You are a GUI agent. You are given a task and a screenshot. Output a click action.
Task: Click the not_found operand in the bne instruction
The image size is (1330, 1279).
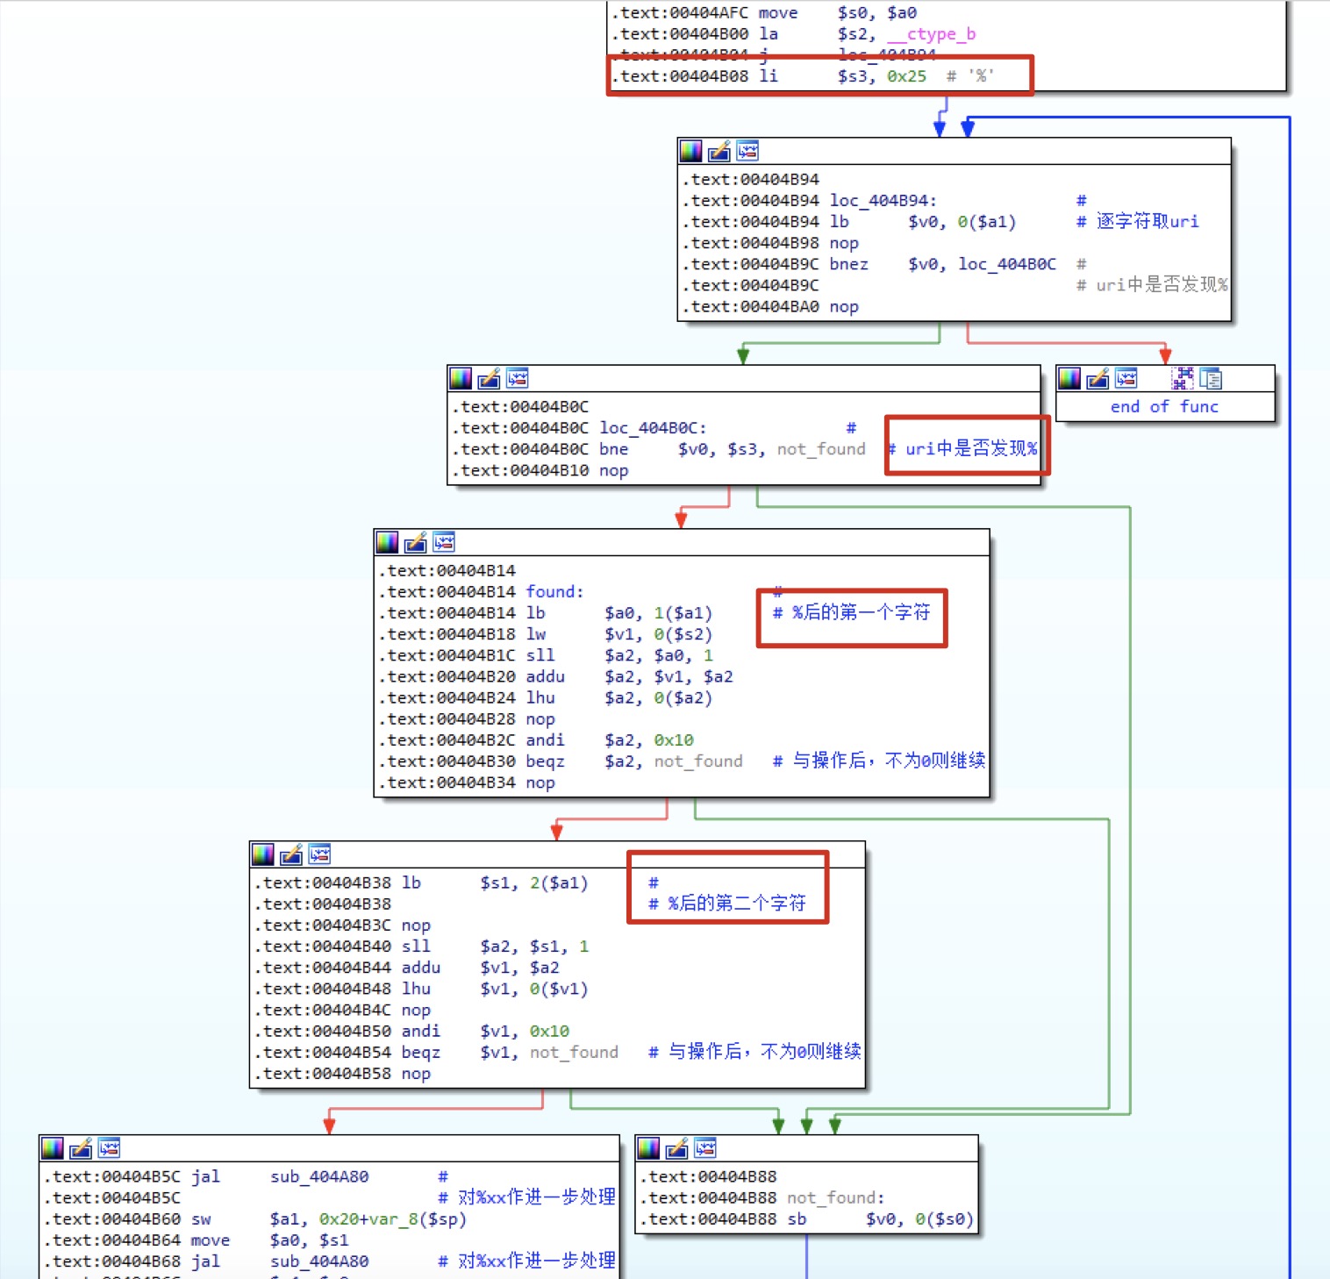pos(820,449)
